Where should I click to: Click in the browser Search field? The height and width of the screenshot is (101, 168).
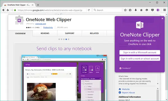click(107, 10)
